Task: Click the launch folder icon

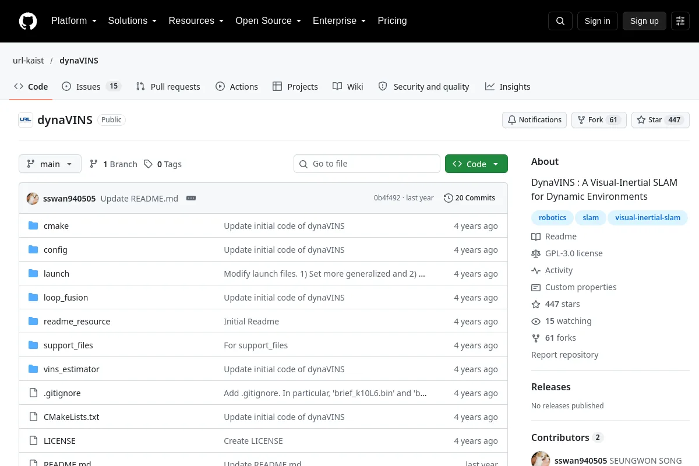Action: [33, 274]
